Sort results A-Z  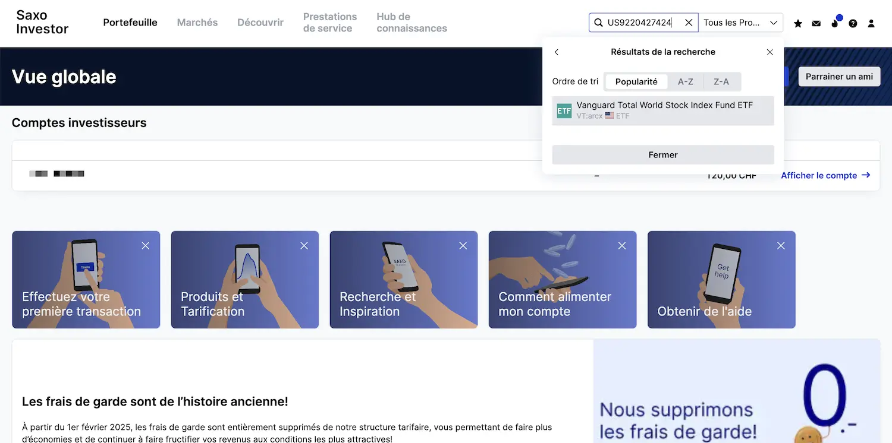(686, 82)
